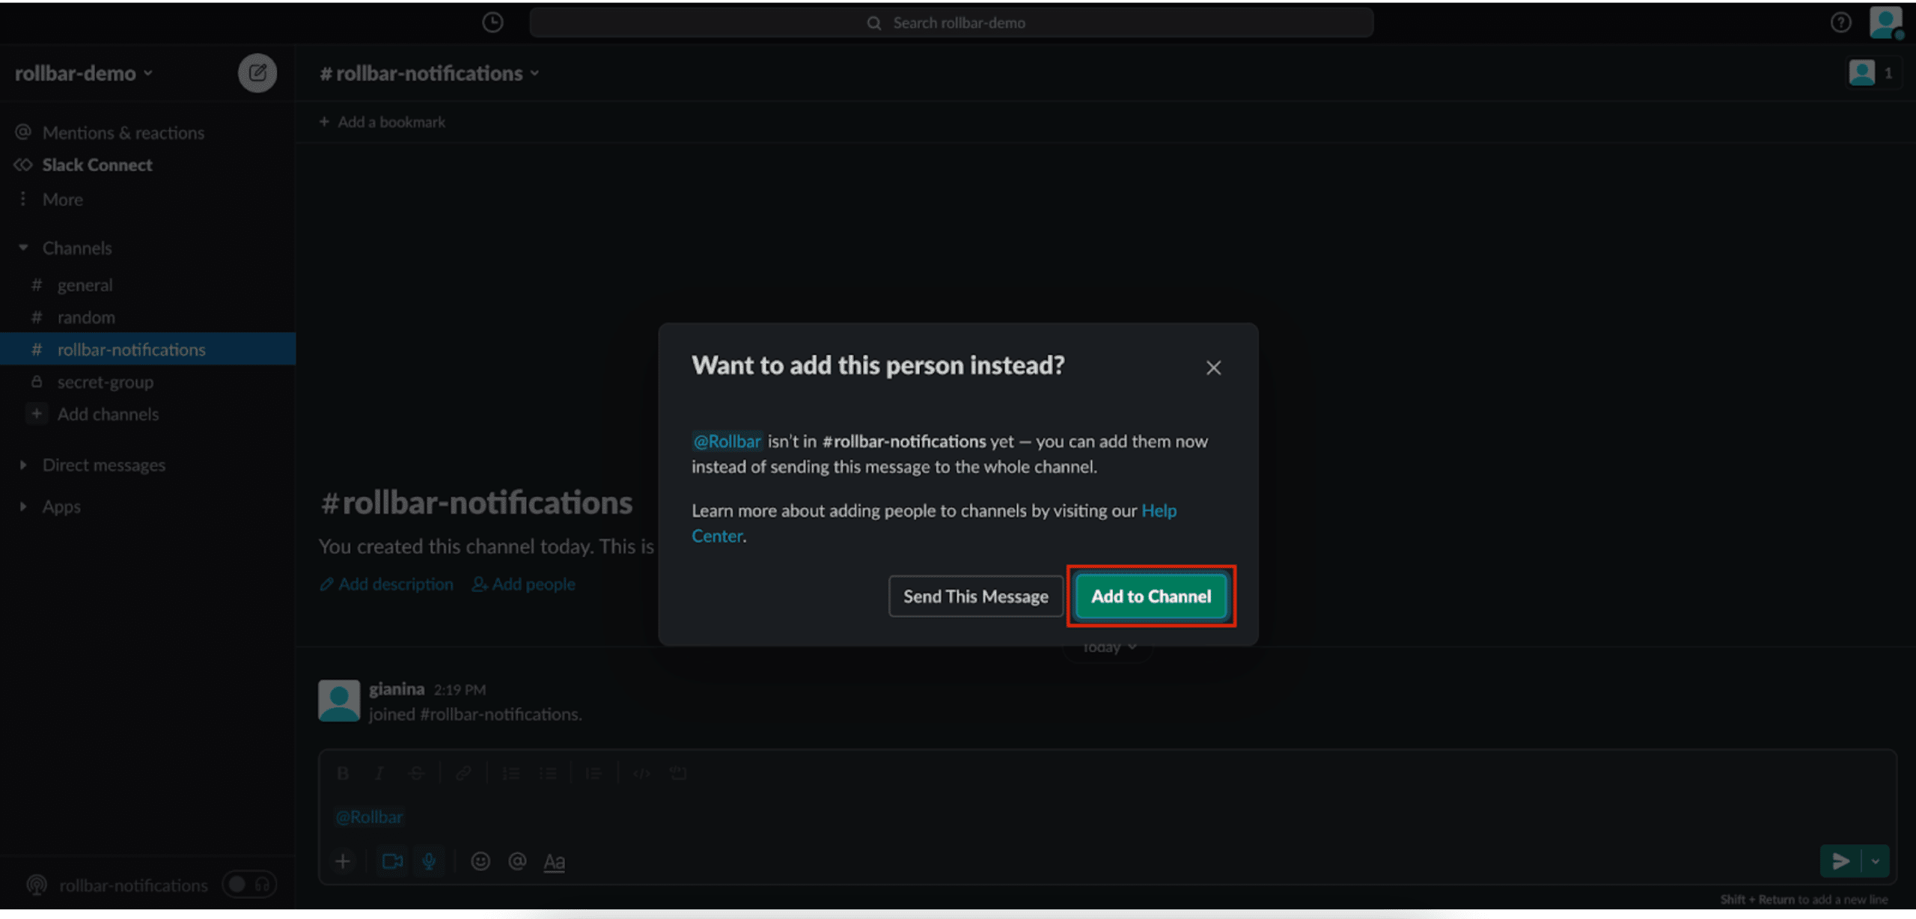1916x919 pixels.
Task: Open attachments plus icon in composer
Action: [x=343, y=861]
